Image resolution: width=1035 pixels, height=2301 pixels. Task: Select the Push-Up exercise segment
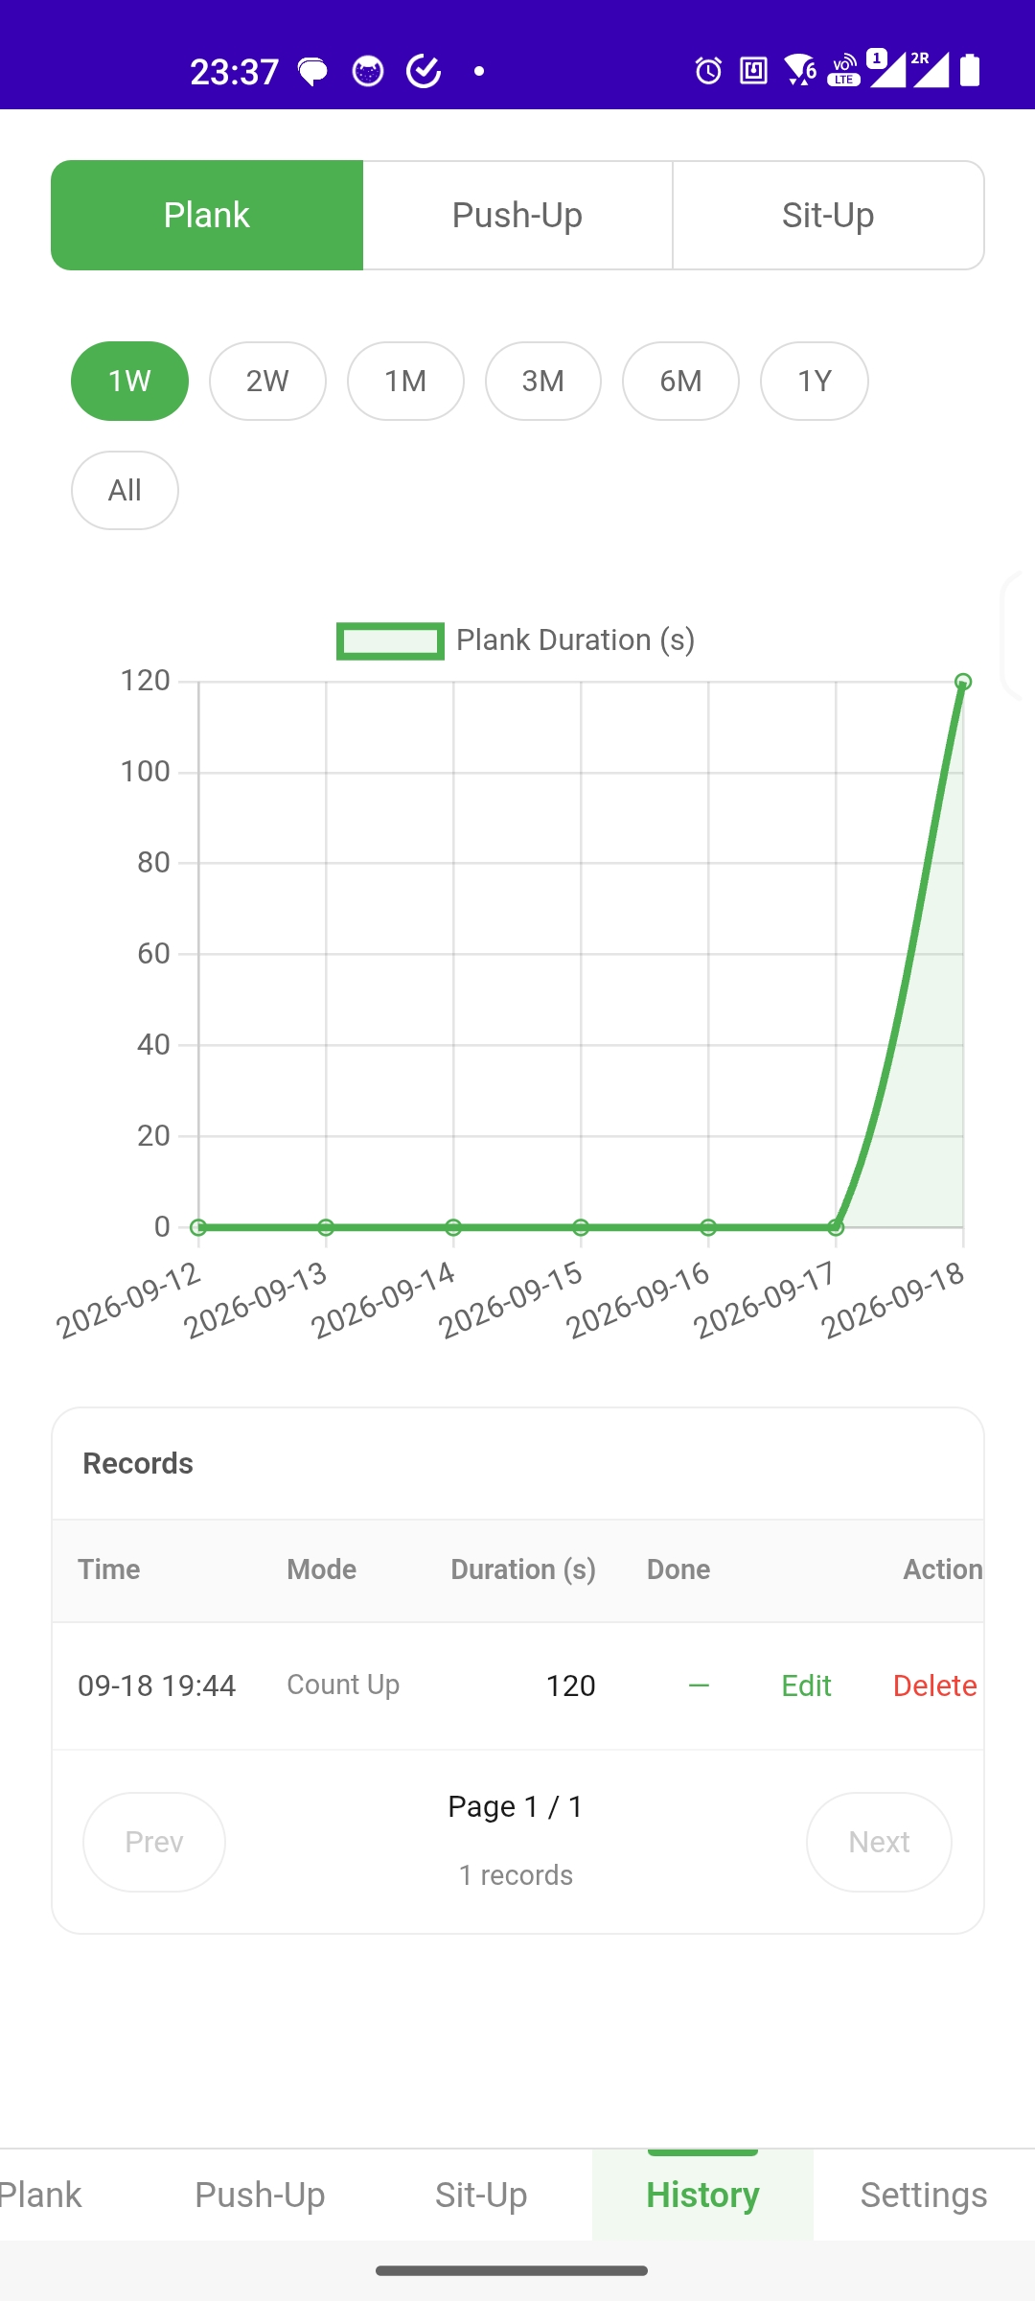click(517, 215)
